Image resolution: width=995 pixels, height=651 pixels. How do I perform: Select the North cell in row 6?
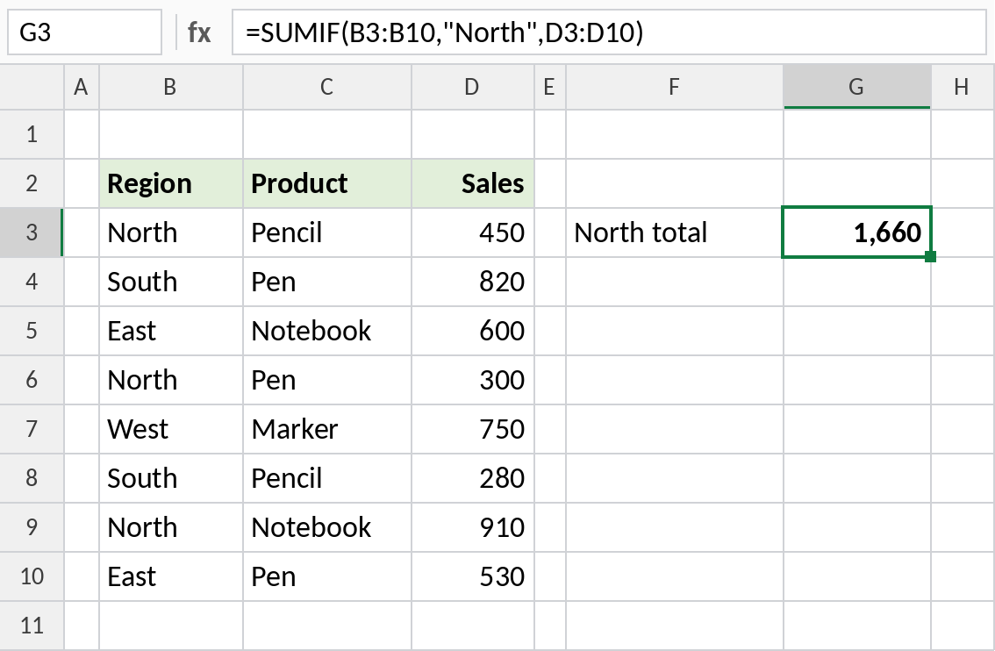[x=171, y=380]
